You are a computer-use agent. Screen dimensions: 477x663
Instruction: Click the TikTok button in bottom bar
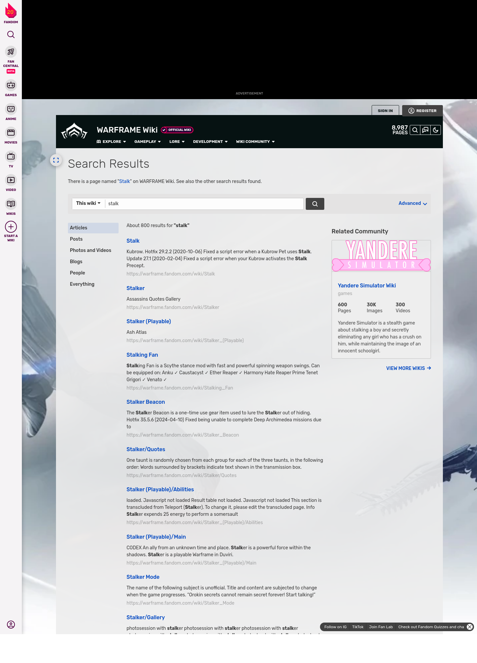coord(358,627)
